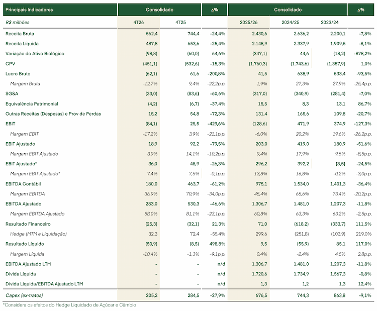Viewport: 377px width, 311px height.
Task: Select the Resultado Líquido 498,8% change cell
Action: click(218, 244)
